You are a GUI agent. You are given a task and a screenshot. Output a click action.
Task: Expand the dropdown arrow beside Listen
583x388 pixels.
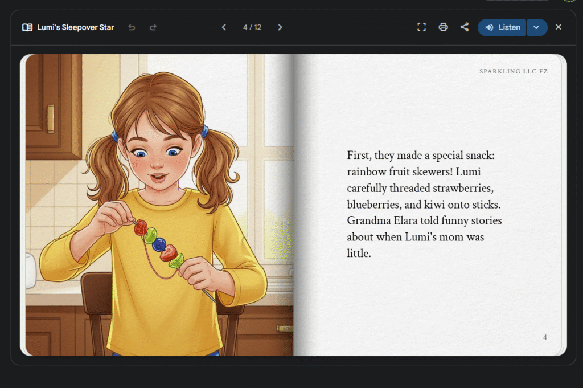[536, 27]
